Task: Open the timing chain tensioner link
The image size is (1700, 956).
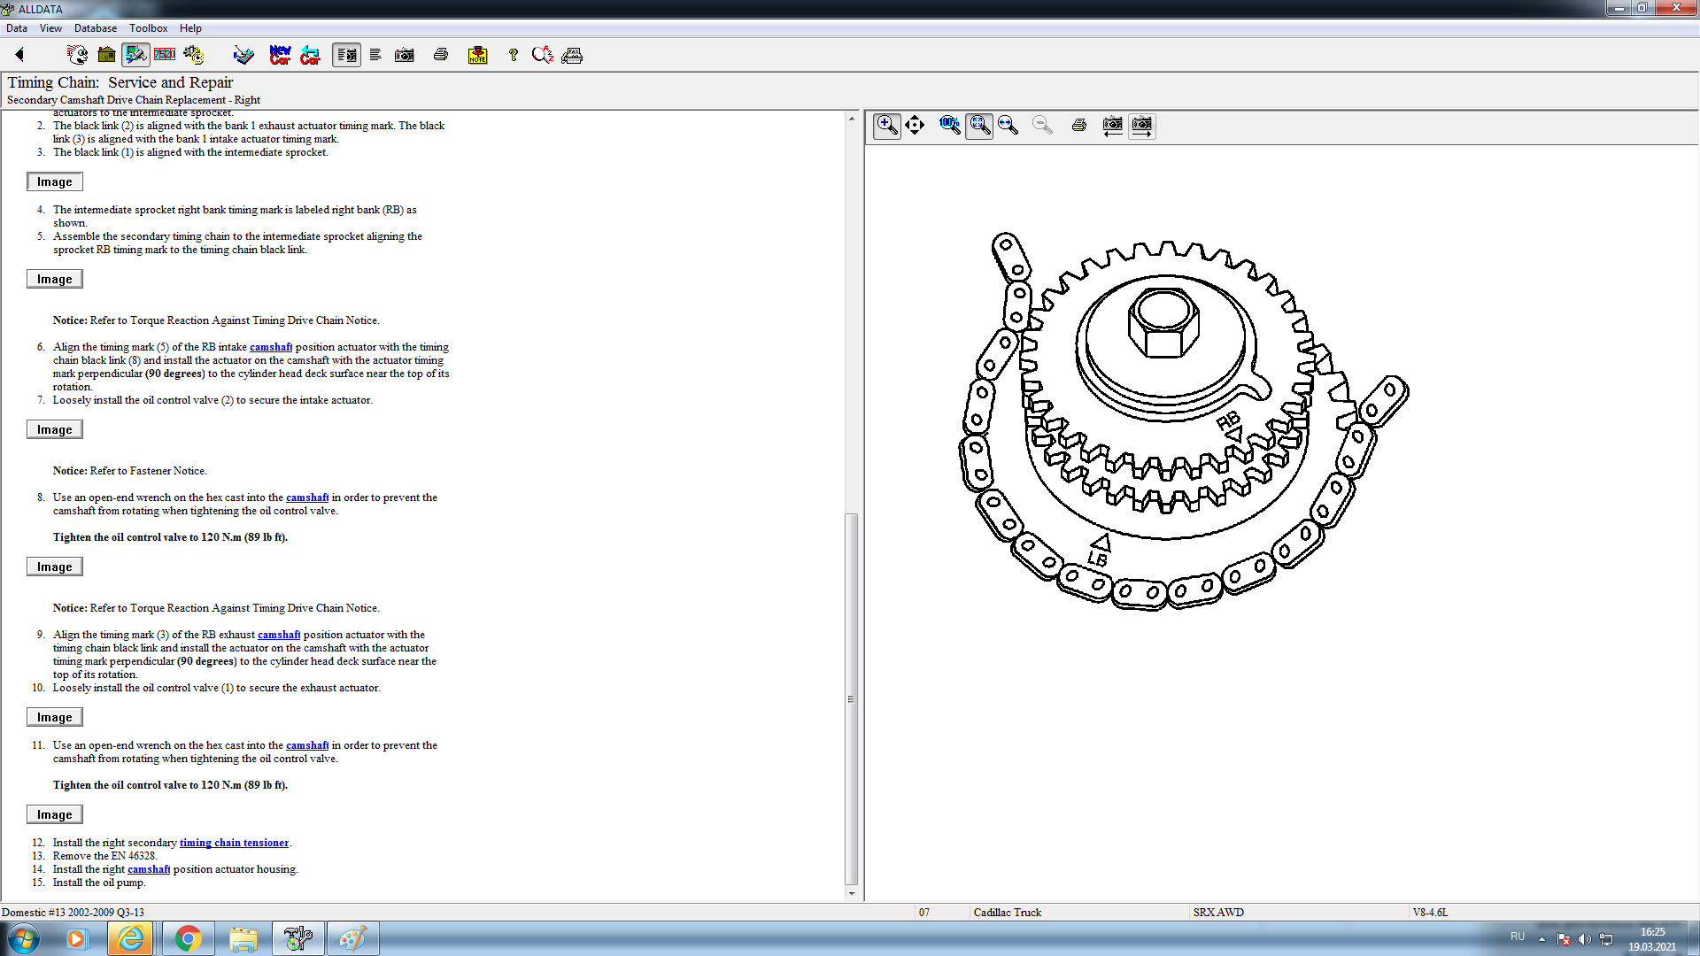Action: click(234, 843)
